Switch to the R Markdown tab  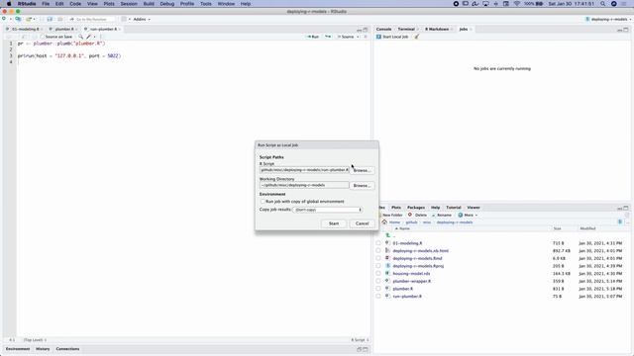click(x=437, y=29)
